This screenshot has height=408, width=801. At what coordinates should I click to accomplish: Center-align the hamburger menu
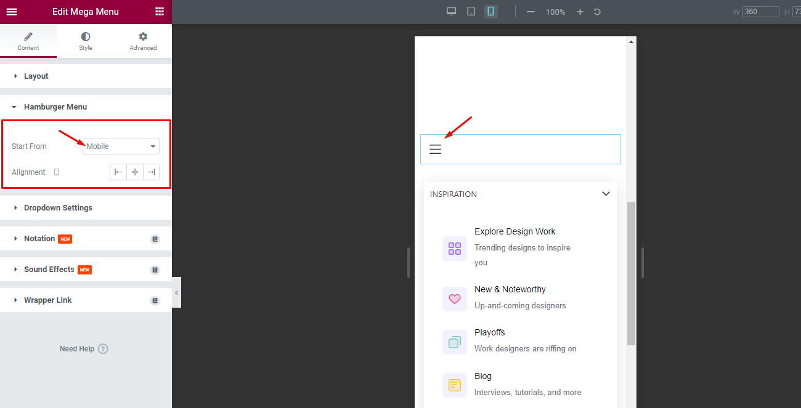pyautogui.click(x=134, y=172)
